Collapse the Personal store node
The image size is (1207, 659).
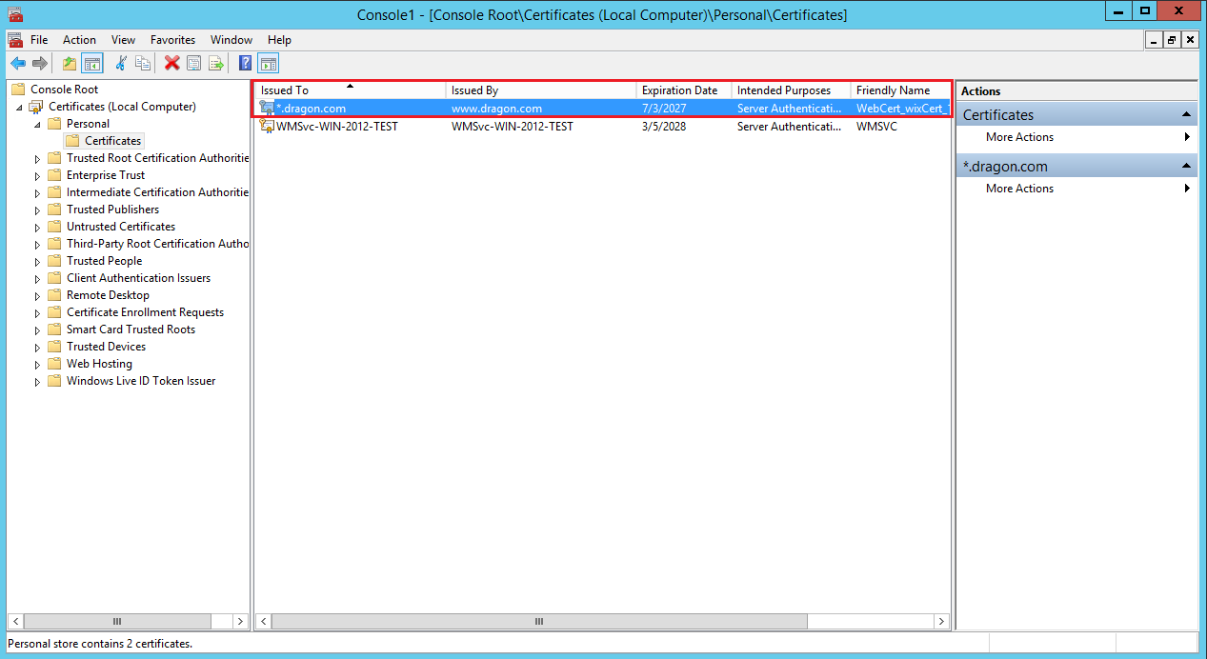coord(37,125)
